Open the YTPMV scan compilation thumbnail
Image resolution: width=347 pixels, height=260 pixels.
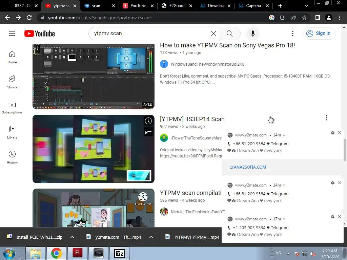point(94,208)
